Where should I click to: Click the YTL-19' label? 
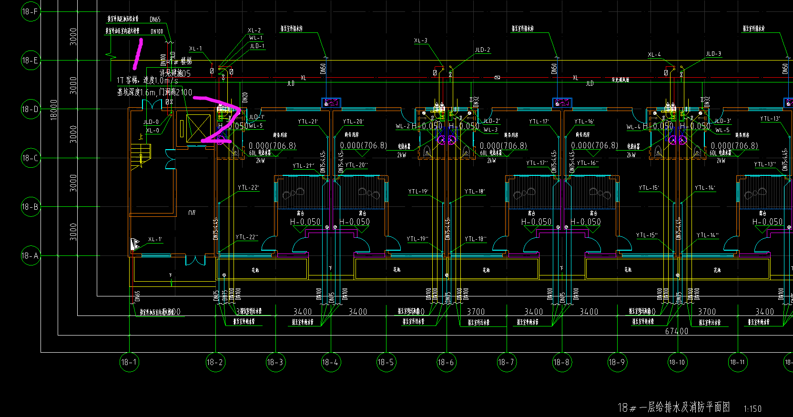click(x=418, y=192)
